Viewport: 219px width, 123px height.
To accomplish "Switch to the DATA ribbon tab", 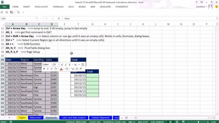I will 71,7.
